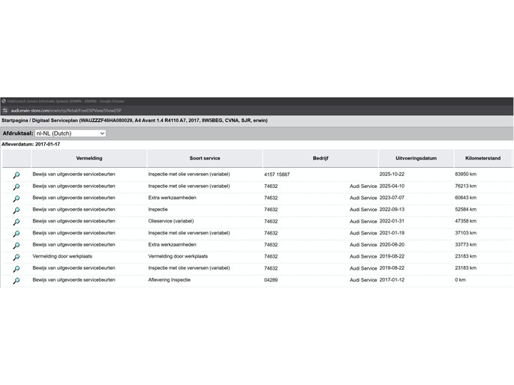
Task: Click the Soort service column header
Action: [x=205, y=158]
